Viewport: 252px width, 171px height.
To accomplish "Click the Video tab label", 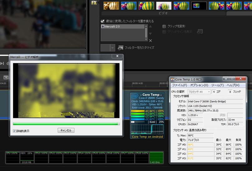I will click(163, 13).
